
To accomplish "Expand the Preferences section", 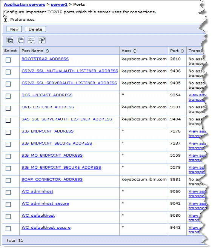I will pos(5,20).
